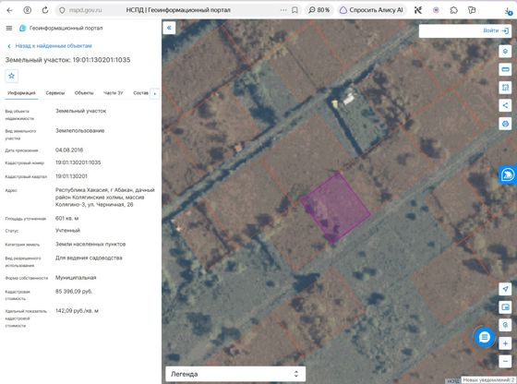Image resolution: width=517 pixels, height=384 pixels.
Task: Share the current map view
Action: click(505, 106)
